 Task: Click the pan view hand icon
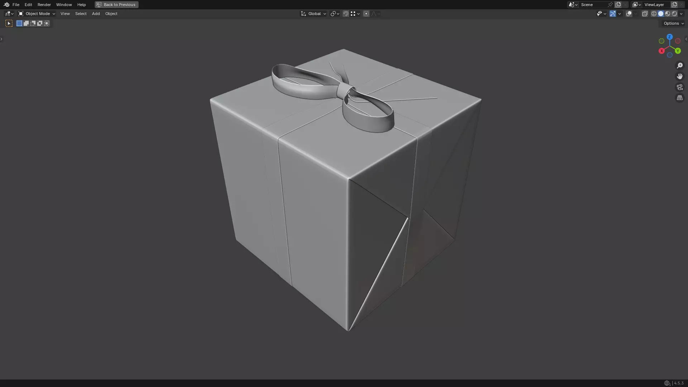click(x=680, y=76)
